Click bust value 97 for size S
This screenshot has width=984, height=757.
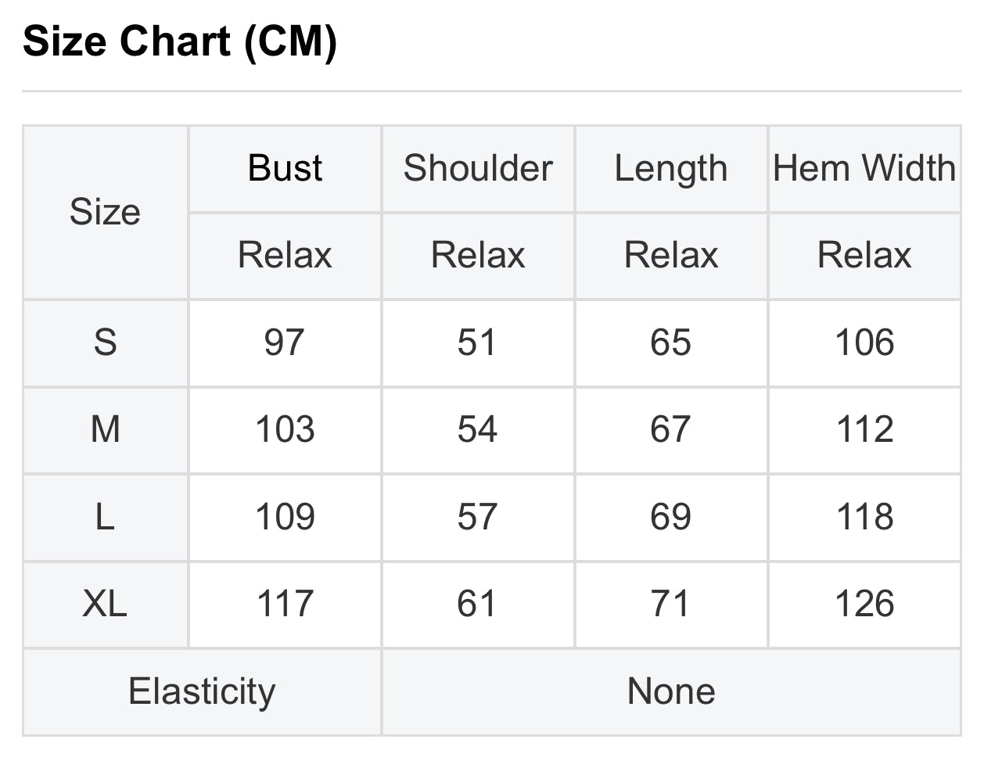pos(285,343)
